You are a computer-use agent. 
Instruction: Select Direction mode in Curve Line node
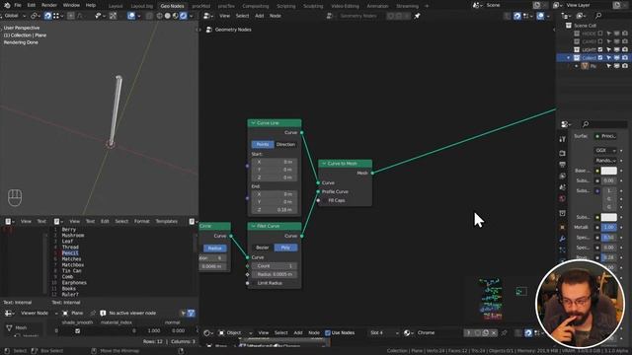coord(285,144)
